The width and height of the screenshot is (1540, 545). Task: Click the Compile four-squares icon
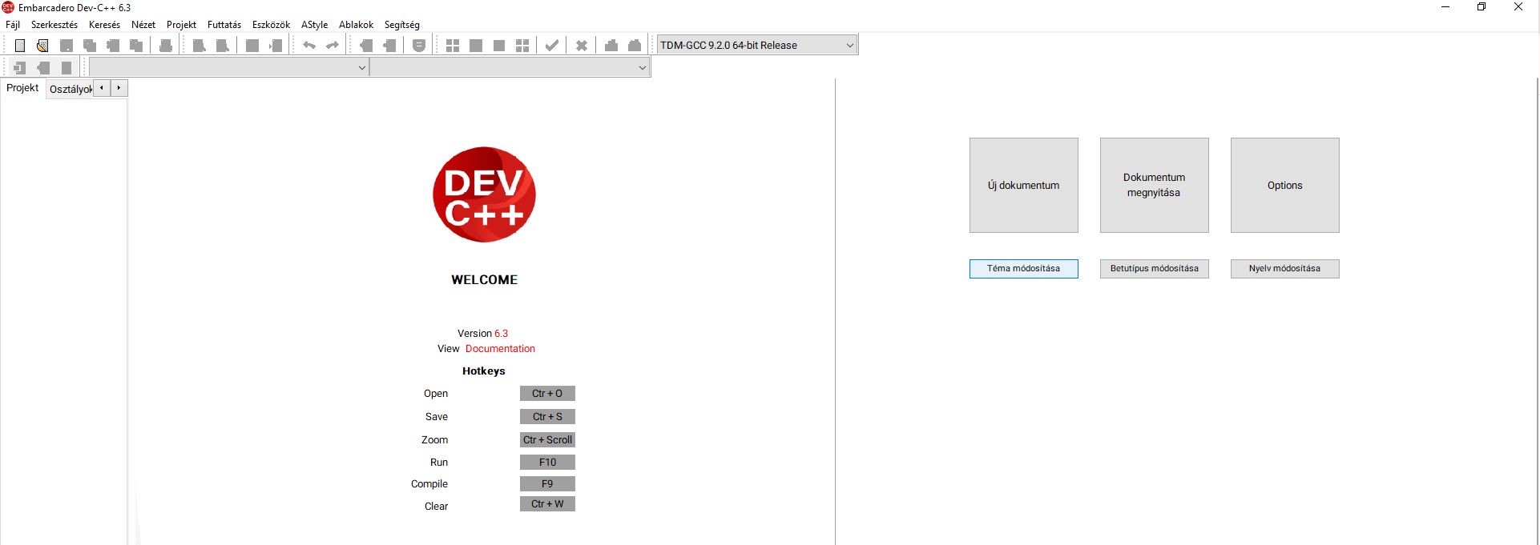(x=453, y=46)
